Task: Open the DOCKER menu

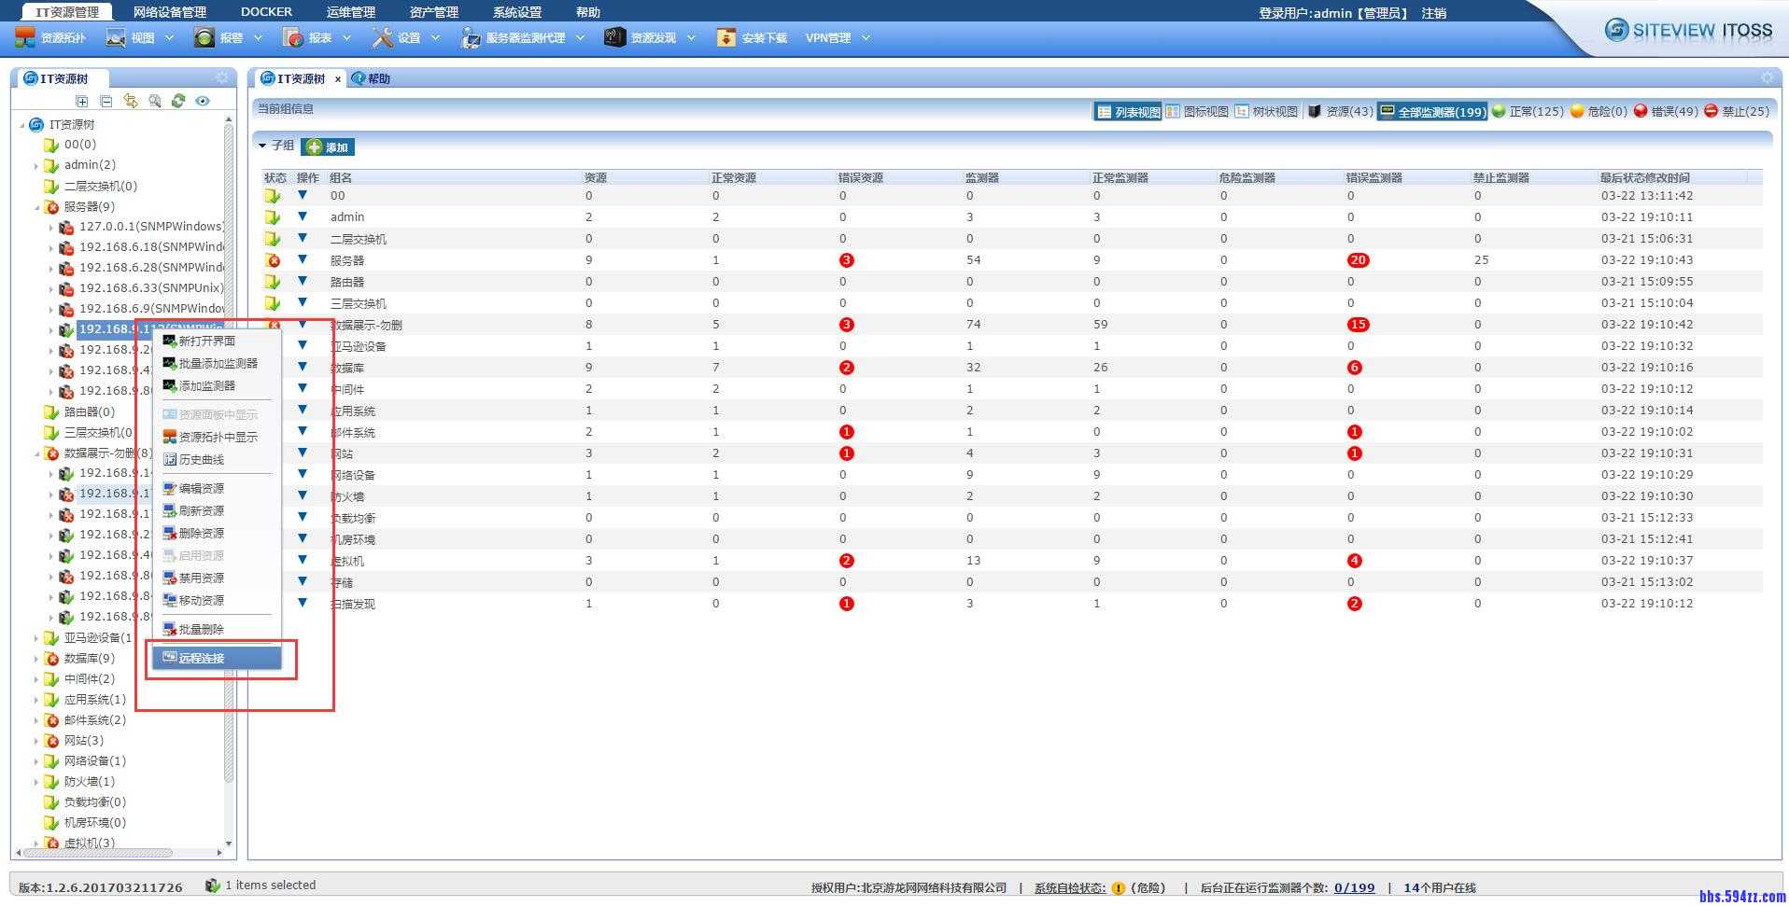Action: click(x=265, y=11)
